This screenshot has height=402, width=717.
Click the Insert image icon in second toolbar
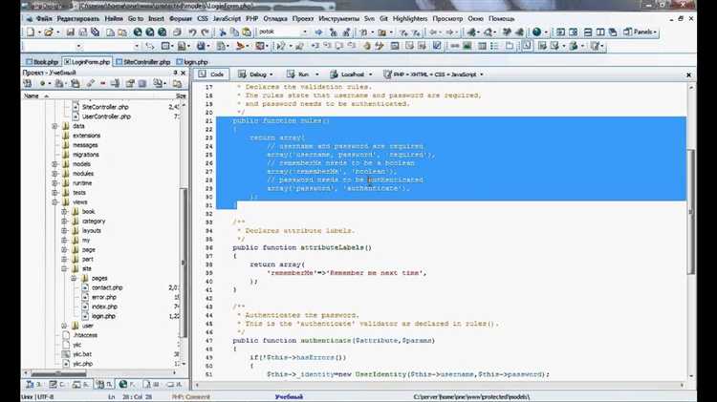point(467,46)
